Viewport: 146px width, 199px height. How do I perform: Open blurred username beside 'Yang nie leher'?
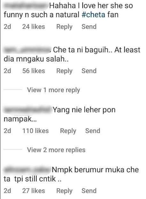point(28,110)
